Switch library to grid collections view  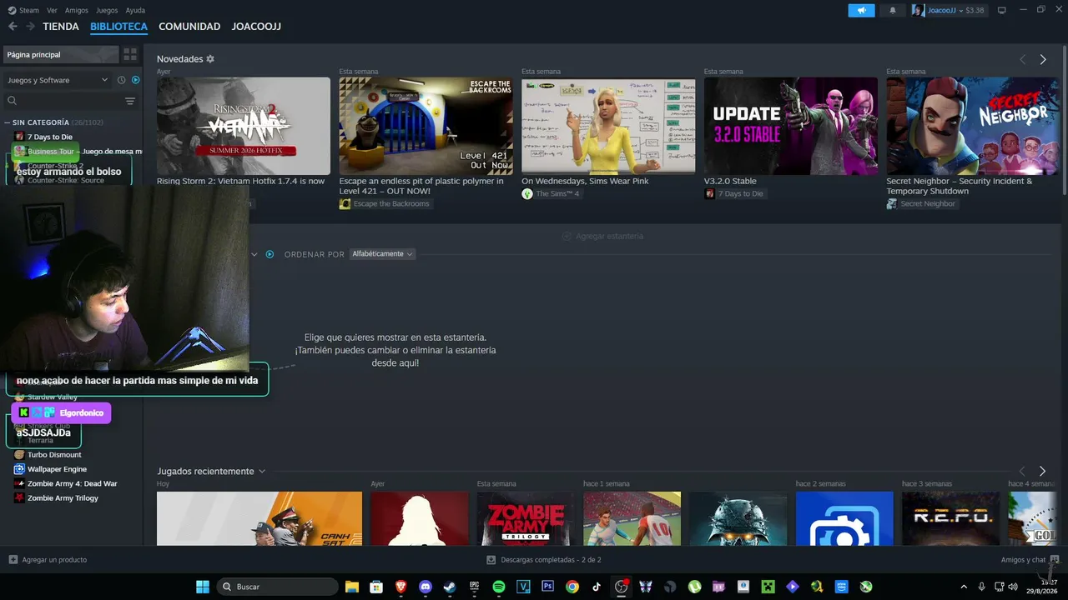(x=130, y=54)
